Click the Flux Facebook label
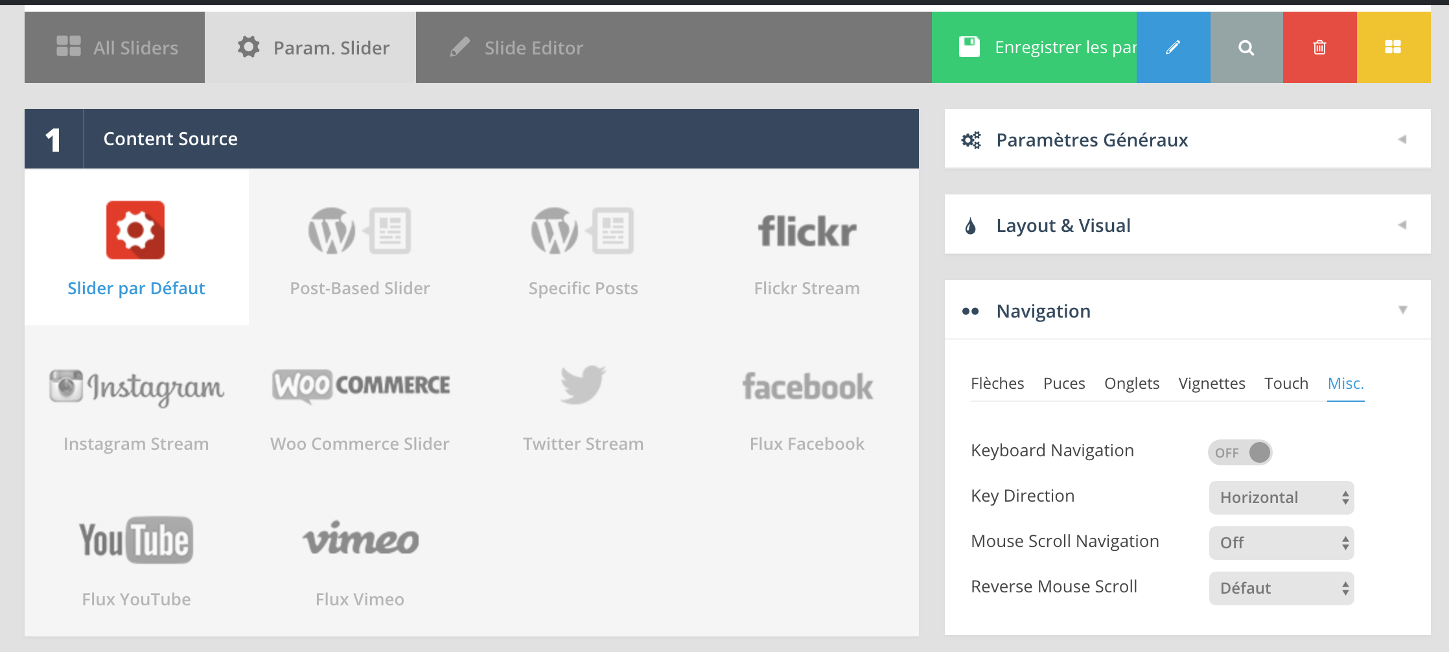 807,444
